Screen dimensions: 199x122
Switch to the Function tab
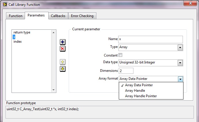coord(16,16)
